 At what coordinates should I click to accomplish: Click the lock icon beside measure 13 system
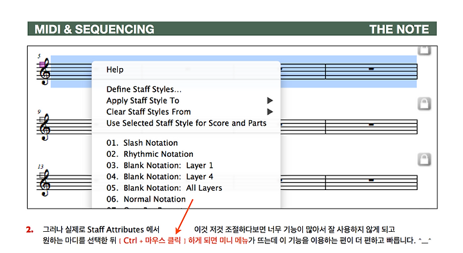coord(424,159)
